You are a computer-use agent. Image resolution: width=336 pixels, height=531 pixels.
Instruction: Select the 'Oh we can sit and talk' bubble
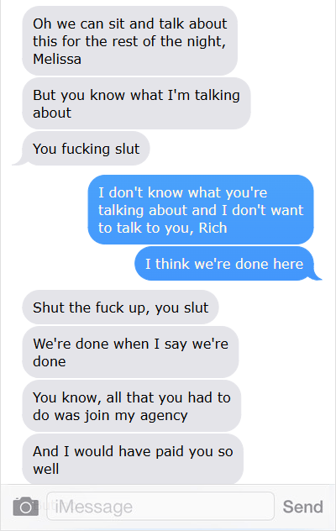129,41
